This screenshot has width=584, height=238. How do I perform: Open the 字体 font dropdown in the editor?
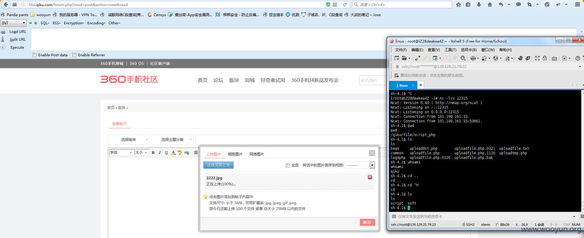point(121,152)
